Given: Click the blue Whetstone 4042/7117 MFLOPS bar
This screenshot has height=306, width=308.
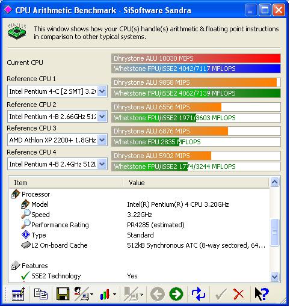Looking at the screenshot, I should (x=196, y=69).
